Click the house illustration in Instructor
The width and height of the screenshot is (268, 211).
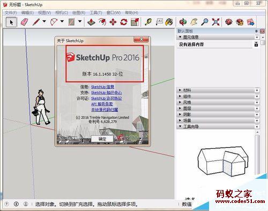(x=223, y=161)
